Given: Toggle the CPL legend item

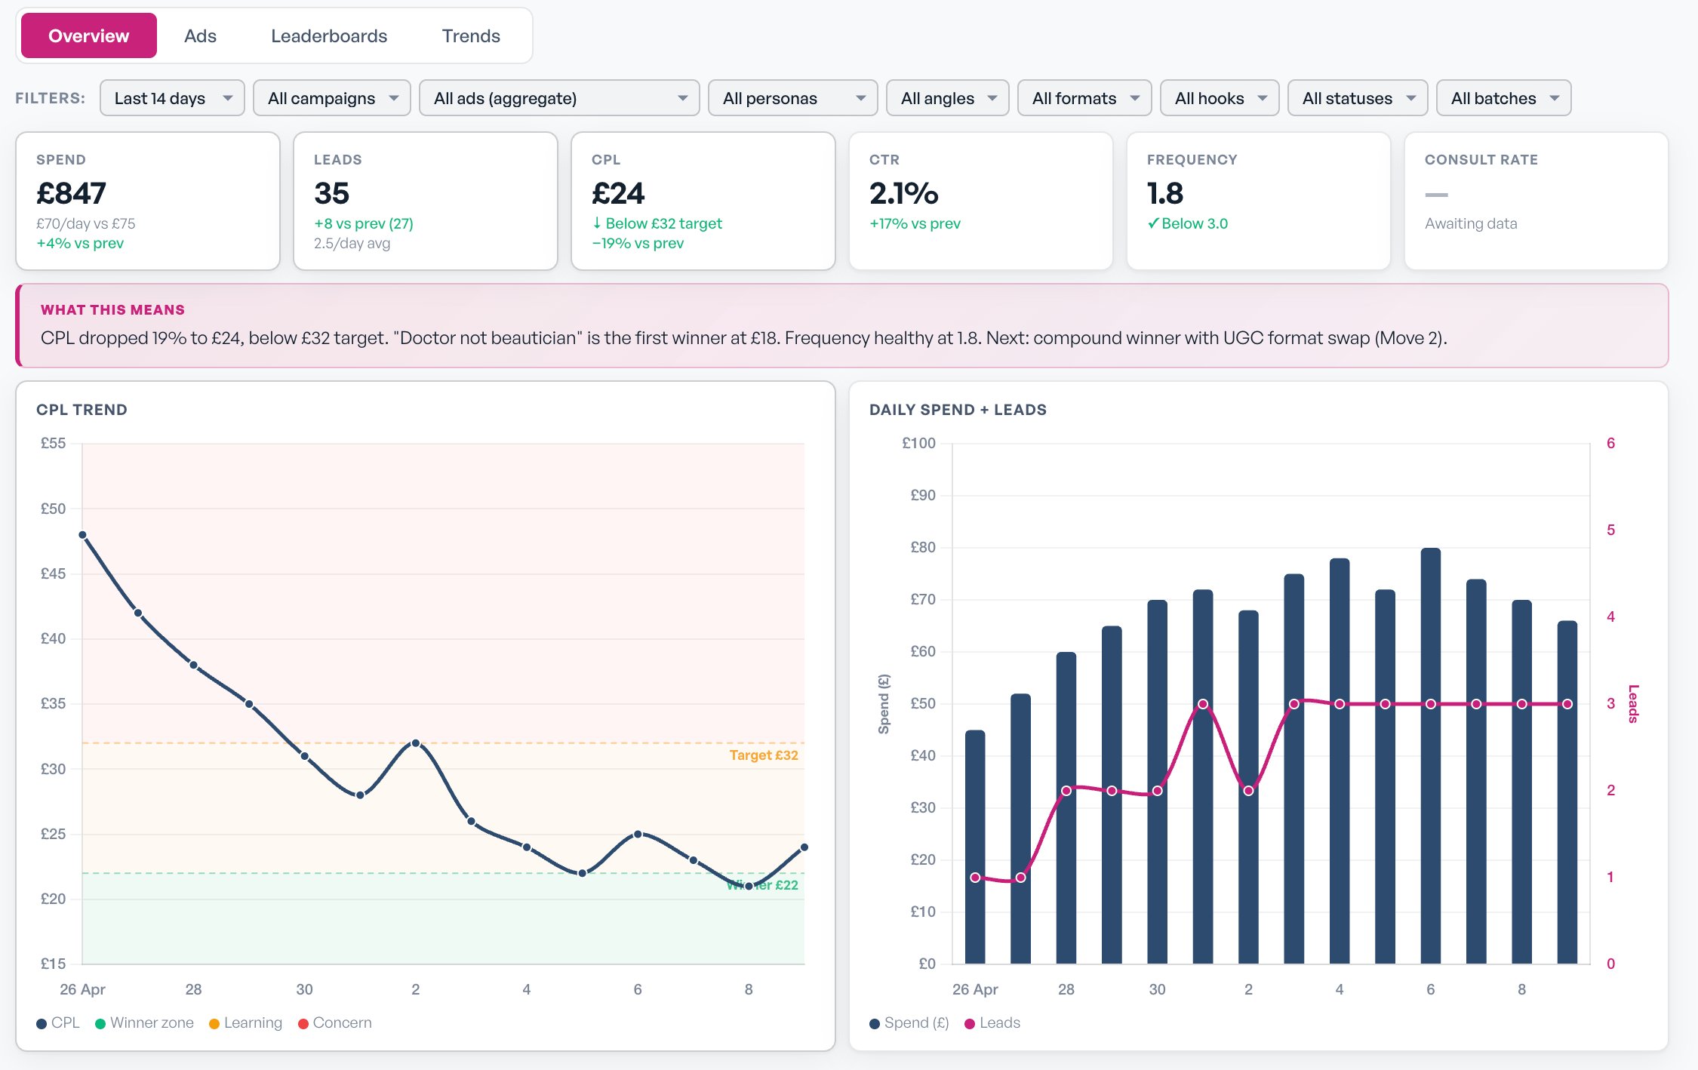Looking at the screenshot, I should (58, 1022).
